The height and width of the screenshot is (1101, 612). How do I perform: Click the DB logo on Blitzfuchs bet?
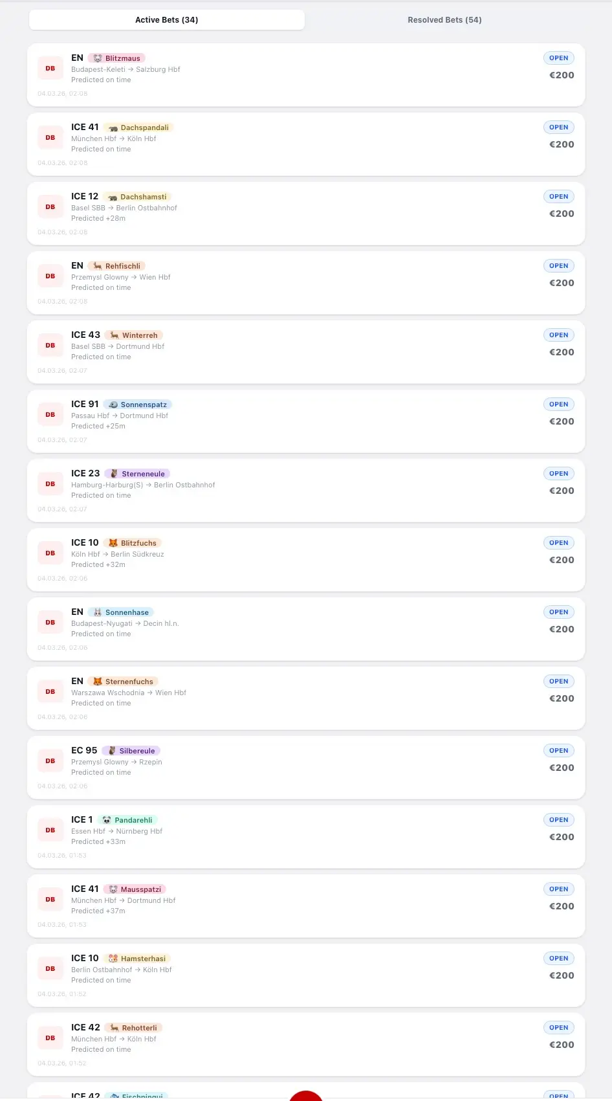pyautogui.click(x=50, y=553)
